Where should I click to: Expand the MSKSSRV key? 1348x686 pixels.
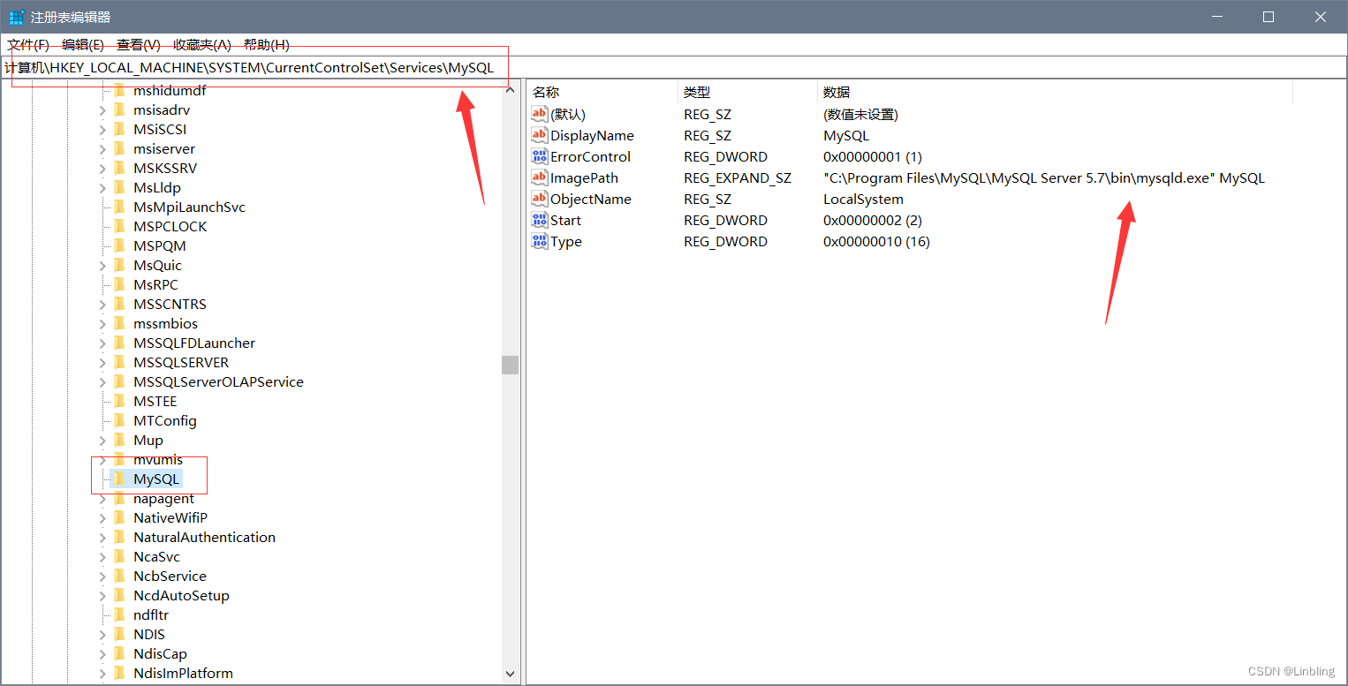[x=102, y=168]
